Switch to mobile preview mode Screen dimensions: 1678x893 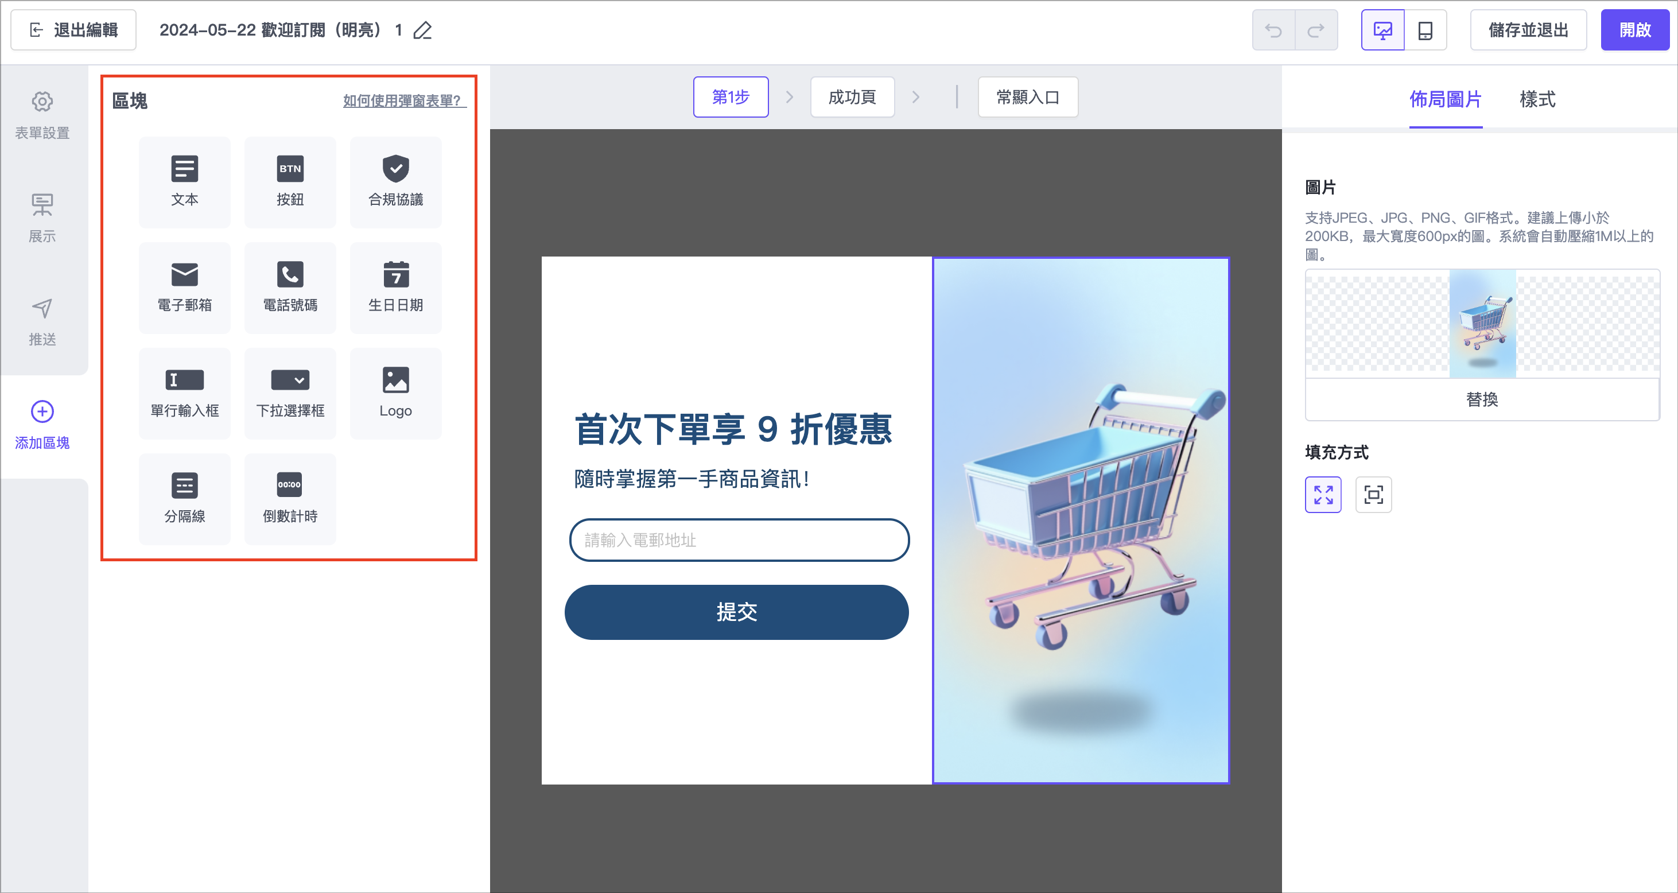point(1424,30)
